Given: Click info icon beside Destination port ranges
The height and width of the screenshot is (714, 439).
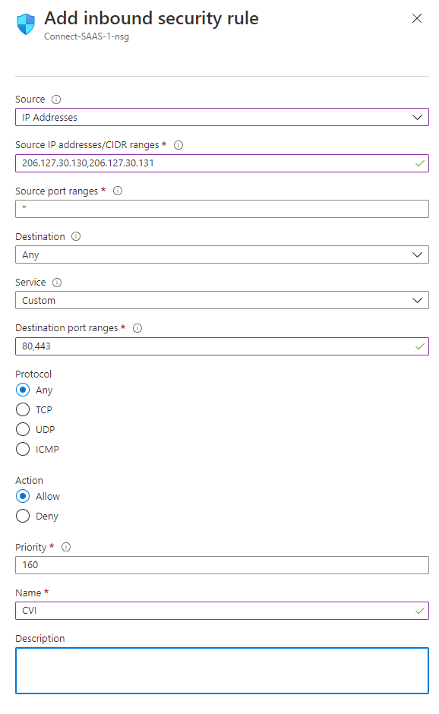Looking at the screenshot, I should pyautogui.click(x=137, y=328).
